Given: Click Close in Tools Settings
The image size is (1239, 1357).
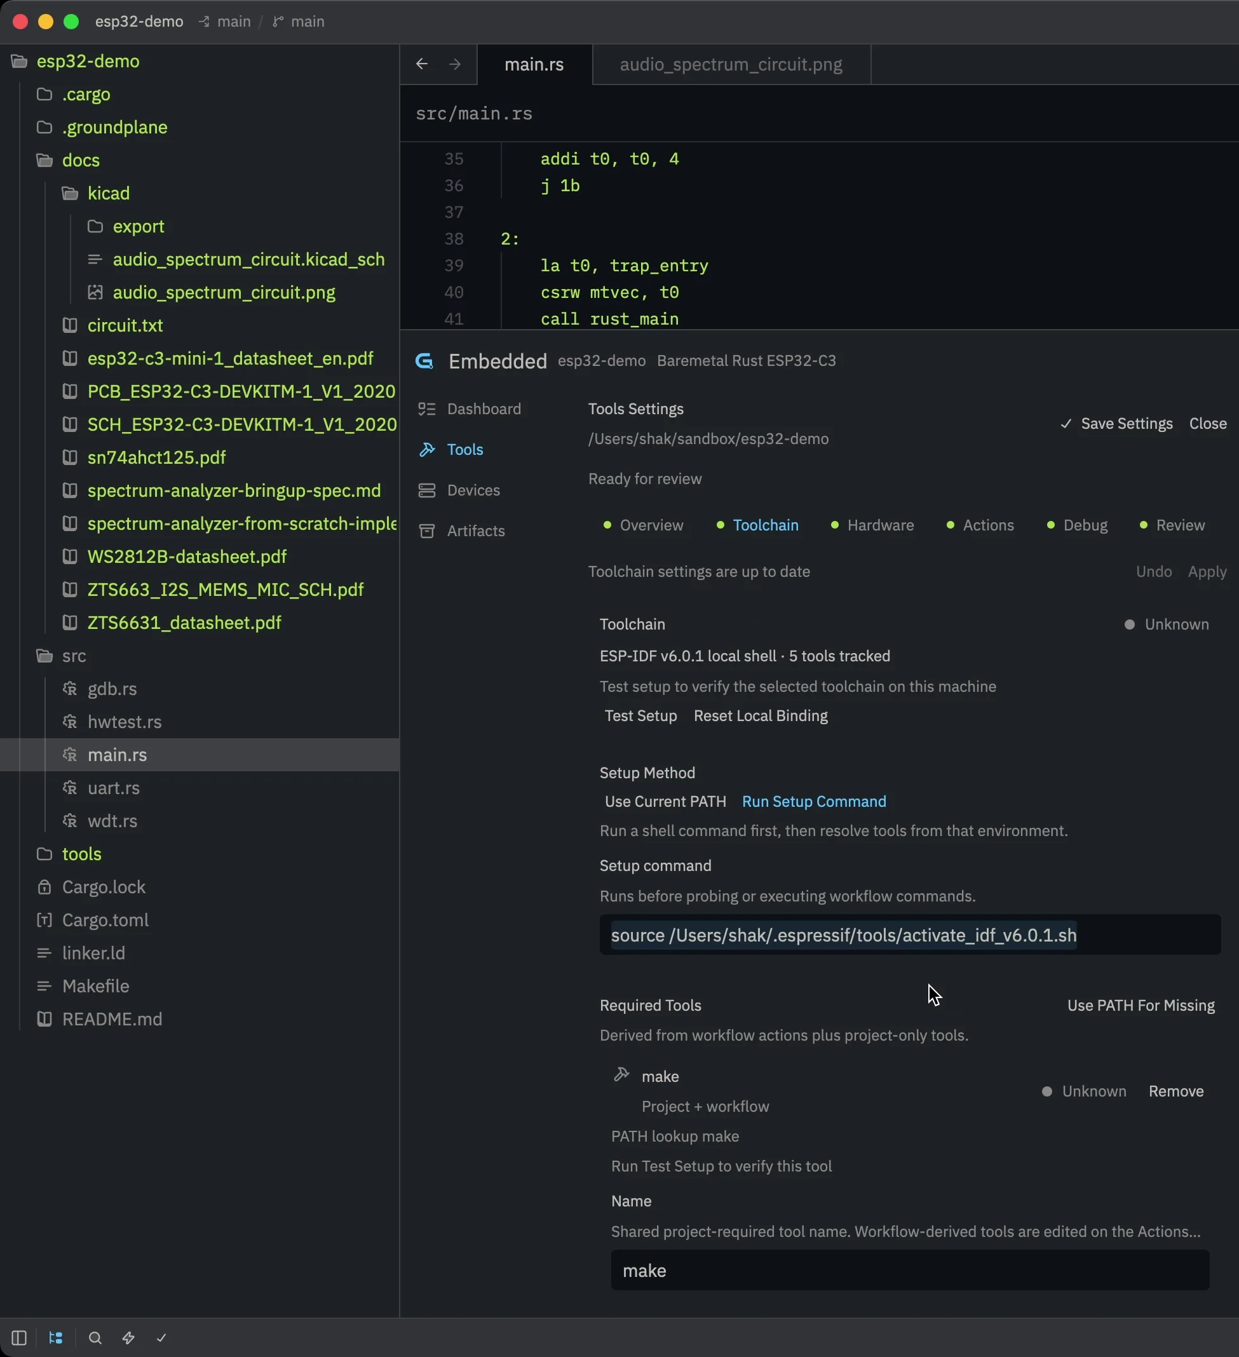Looking at the screenshot, I should (1207, 423).
